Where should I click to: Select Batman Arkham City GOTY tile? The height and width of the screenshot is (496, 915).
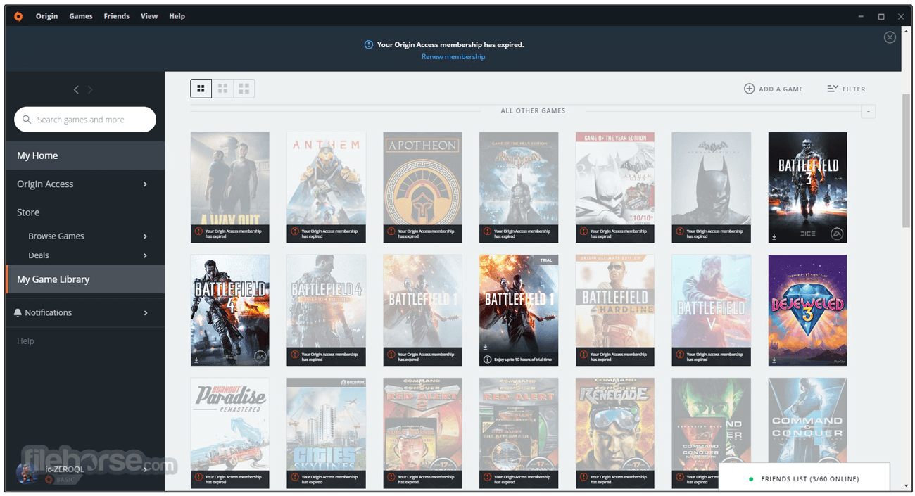tap(615, 188)
